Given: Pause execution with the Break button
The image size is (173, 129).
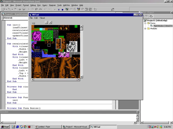Looking at the screenshot, I should 59,10.
